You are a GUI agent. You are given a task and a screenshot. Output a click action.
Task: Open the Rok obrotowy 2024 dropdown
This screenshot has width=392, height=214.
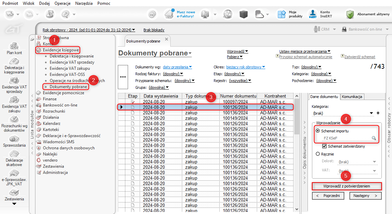point(89,30)
